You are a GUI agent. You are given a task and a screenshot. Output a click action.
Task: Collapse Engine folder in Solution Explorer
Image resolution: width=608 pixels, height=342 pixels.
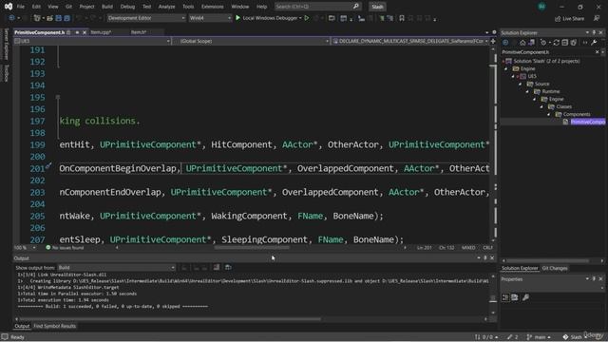click(x=506, y=68)
